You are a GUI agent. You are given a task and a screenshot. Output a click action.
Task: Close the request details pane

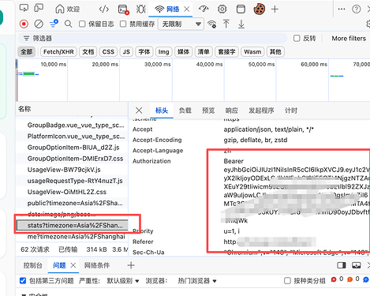click(139, 111)
